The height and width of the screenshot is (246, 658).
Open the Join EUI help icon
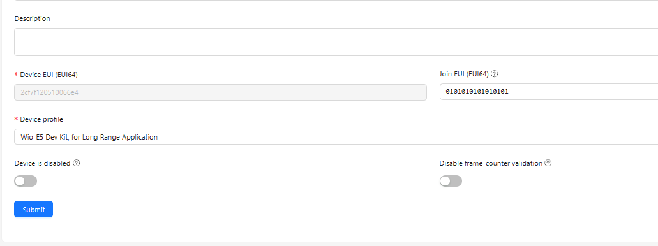495,74
